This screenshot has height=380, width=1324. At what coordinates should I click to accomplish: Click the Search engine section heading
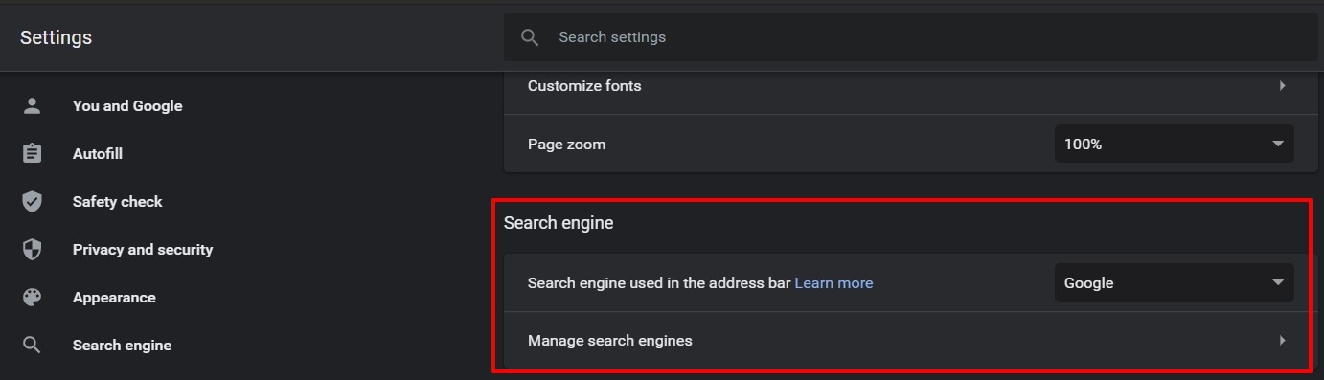tap(559, 222)
